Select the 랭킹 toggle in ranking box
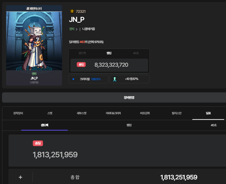The height and width of the screenshot is (184, 226). click(109, 53)
